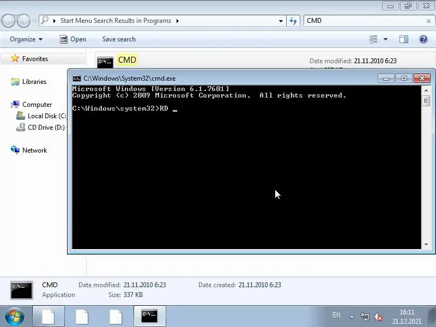Click the Local Disk drive icon

point(21,116)
